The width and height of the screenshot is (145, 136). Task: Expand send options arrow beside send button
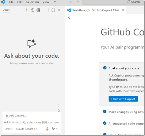point(57,129)
